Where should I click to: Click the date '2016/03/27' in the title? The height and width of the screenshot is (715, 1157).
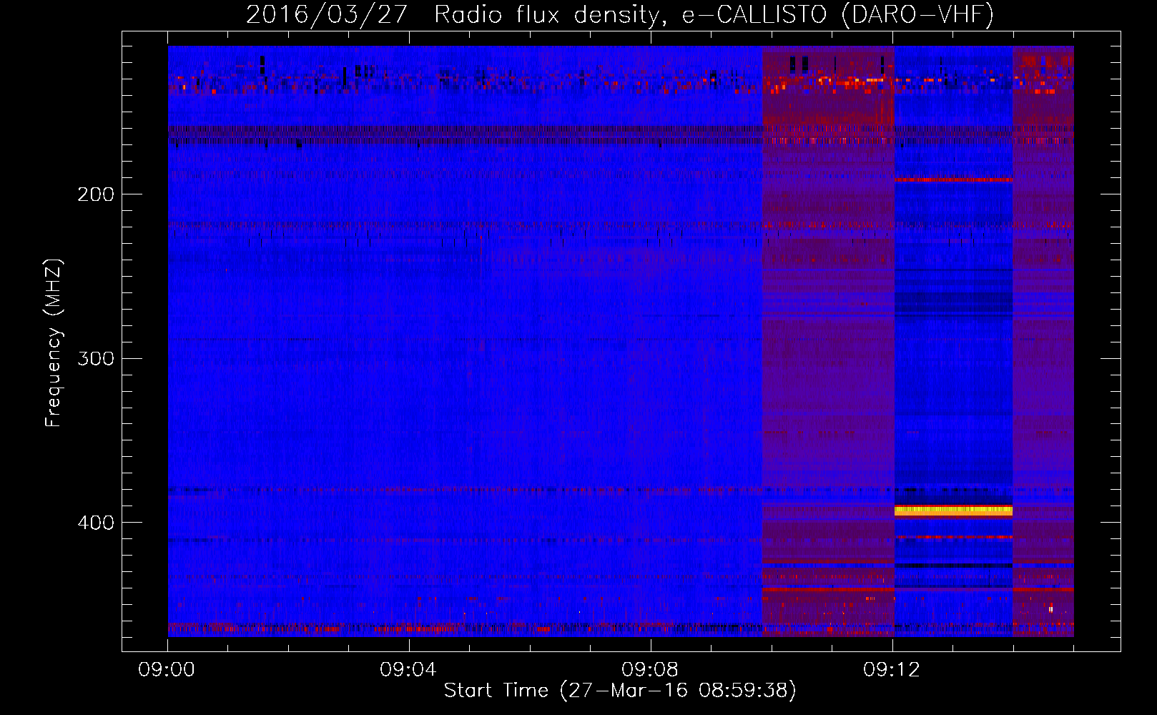click(x=327, y=14)
